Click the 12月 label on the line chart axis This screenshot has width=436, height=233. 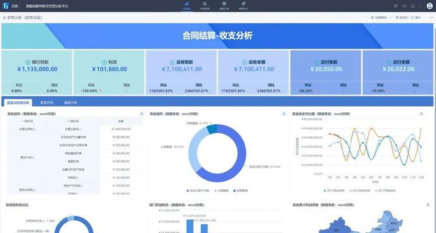(x=421, y=177)
